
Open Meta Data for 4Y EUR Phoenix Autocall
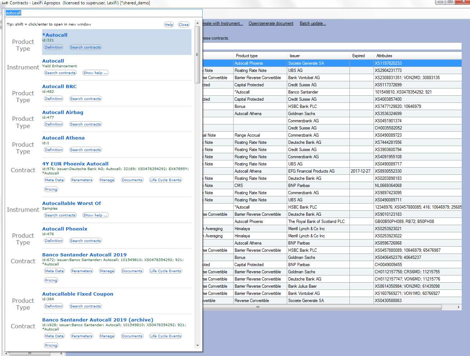[x=54, y=180]
